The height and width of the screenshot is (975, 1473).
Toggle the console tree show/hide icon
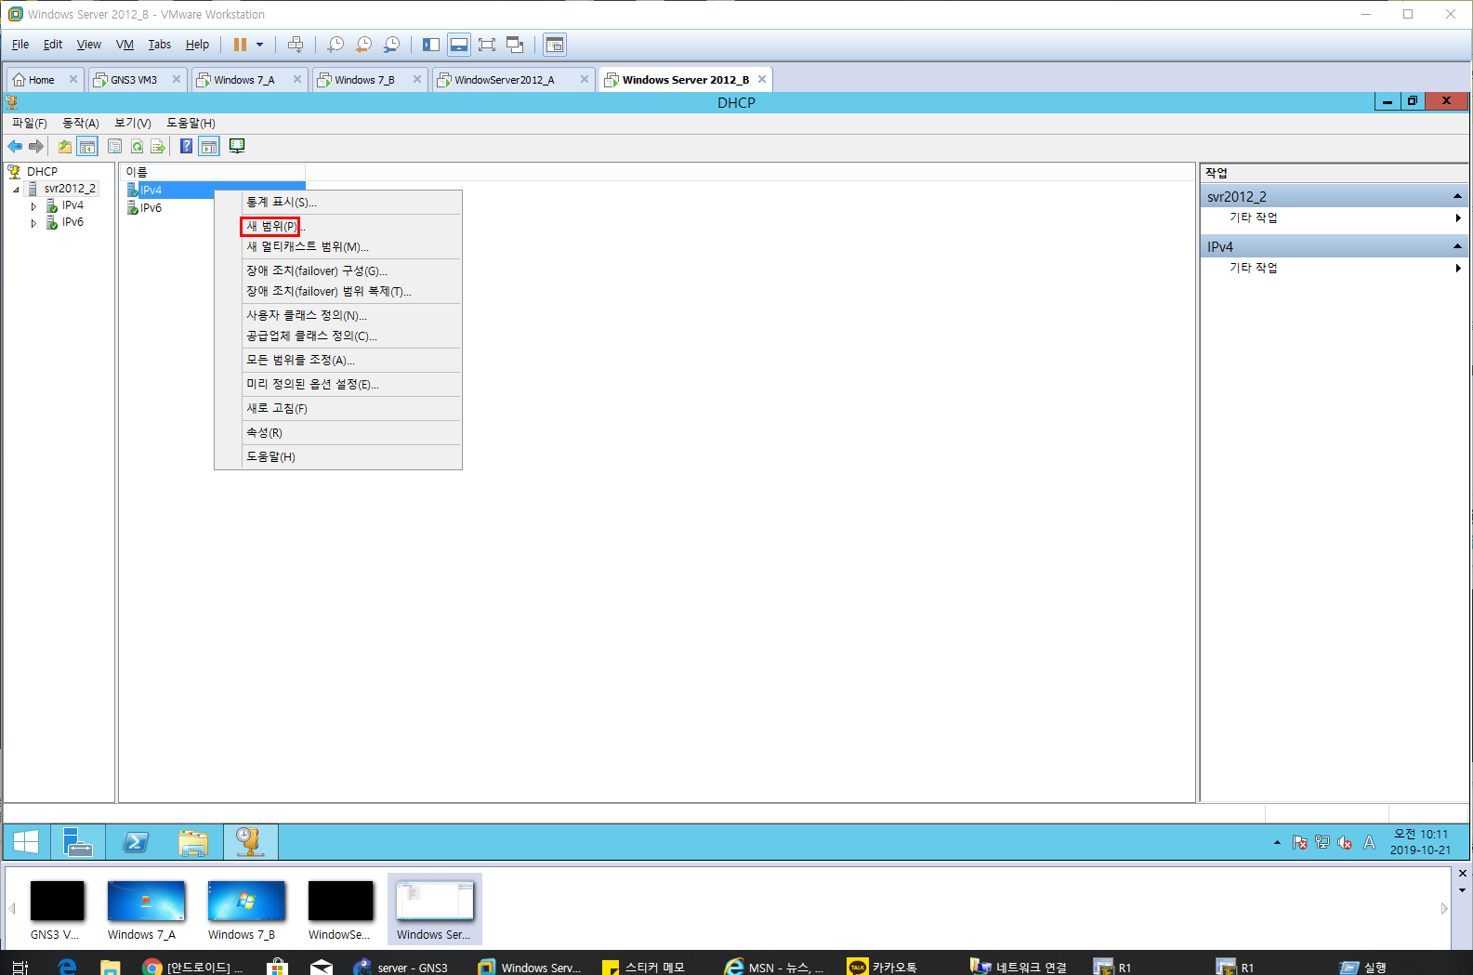pos(87,146)
